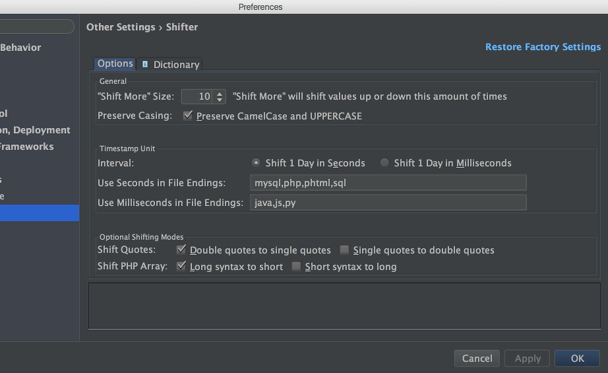The image size is (608, 373).
Task: Click Restore Factory Settings link
Action: 543,47
